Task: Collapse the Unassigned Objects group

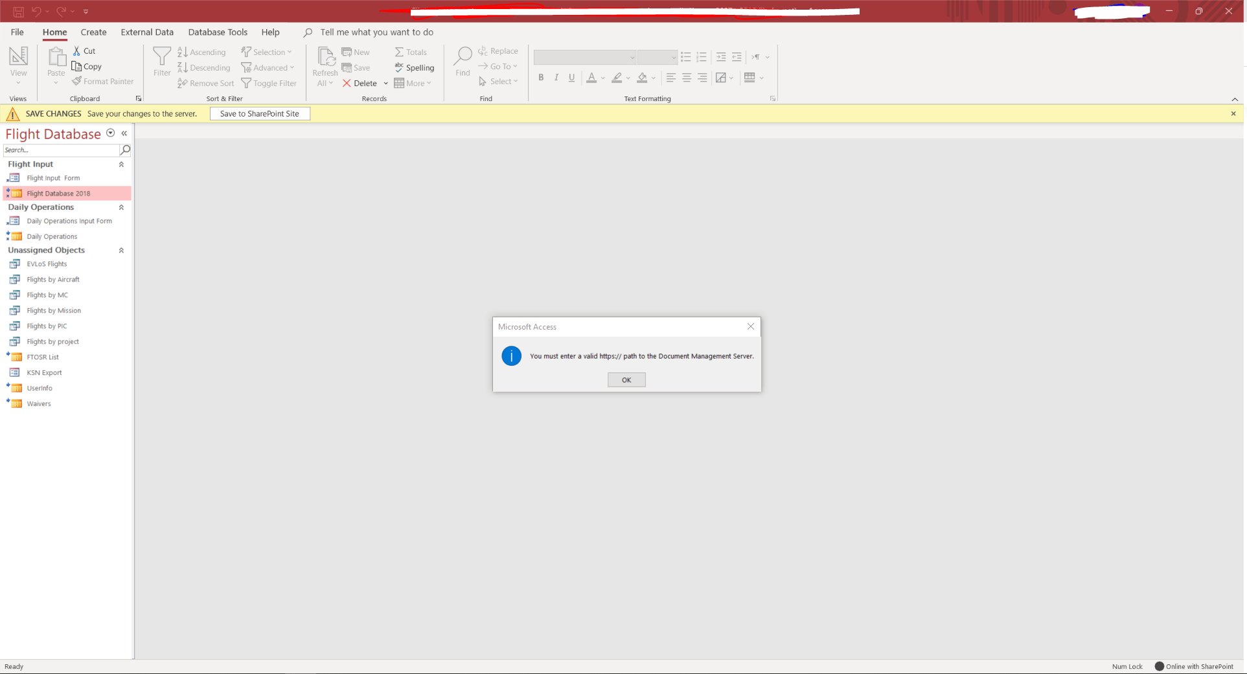Action: click(x=121, y=250)
